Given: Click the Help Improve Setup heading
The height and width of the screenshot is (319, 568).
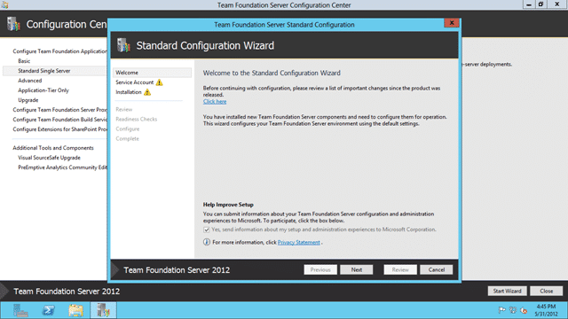Looking at the screenshot, I should (228, 205).
